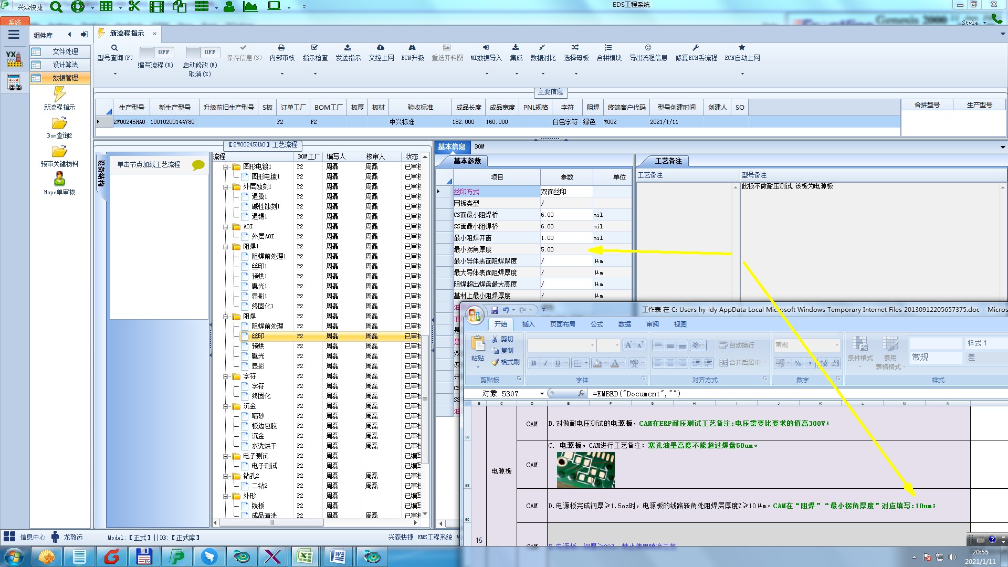The image size is (1008, 567).
Task: Click the ECN自动上网 star icon
Action: coord(742,48)
